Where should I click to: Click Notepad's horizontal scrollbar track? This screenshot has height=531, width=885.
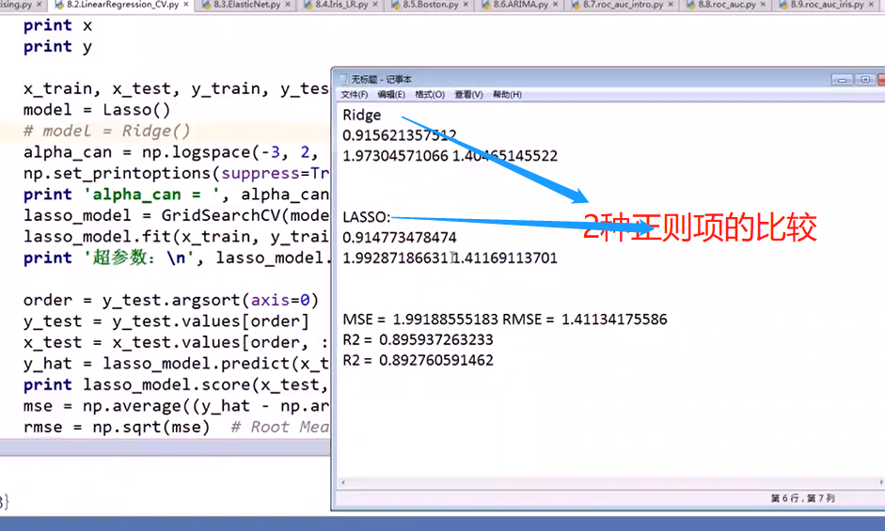pos(612,482)
